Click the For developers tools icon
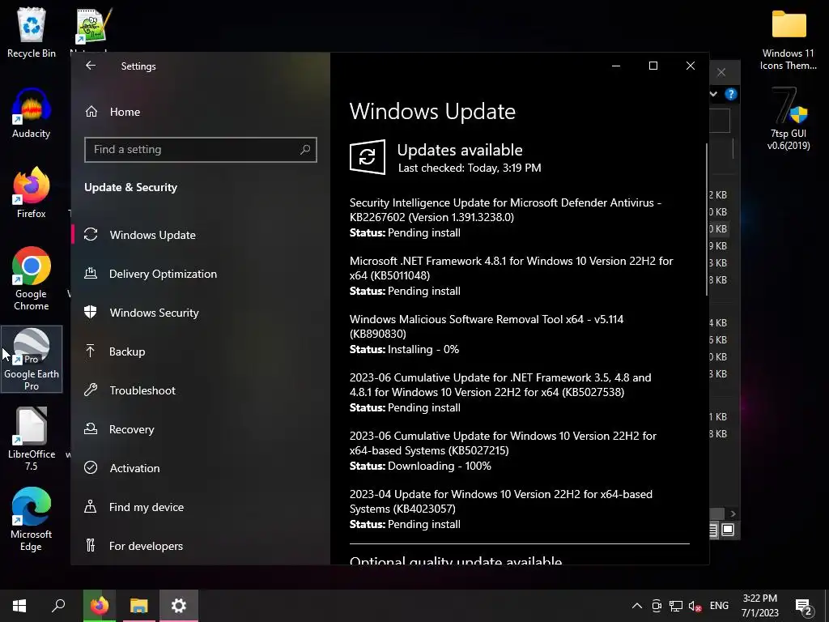 click(x=91, y=545)
